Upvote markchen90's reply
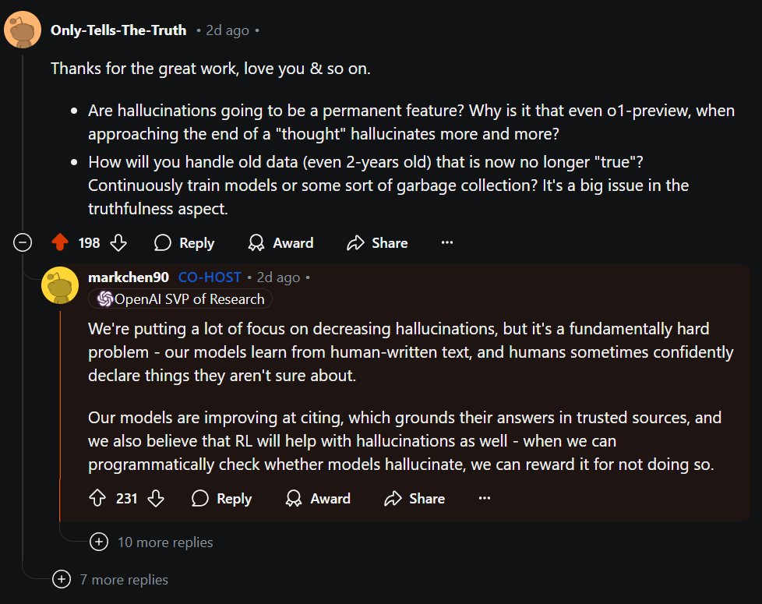 97,499
